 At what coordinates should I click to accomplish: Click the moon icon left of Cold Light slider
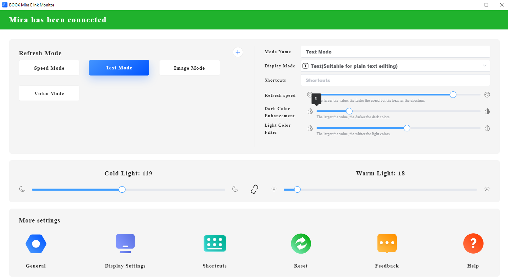tap(22, 189)
